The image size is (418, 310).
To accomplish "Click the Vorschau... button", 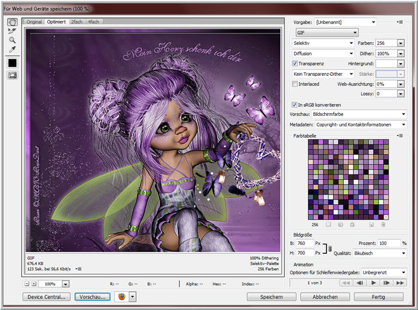I will [92, 297].
